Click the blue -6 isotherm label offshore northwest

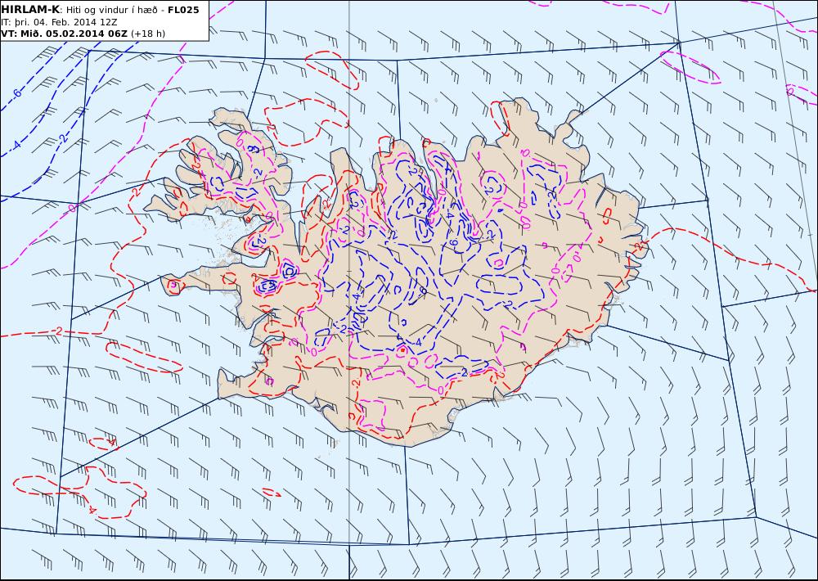click(17, 94)
